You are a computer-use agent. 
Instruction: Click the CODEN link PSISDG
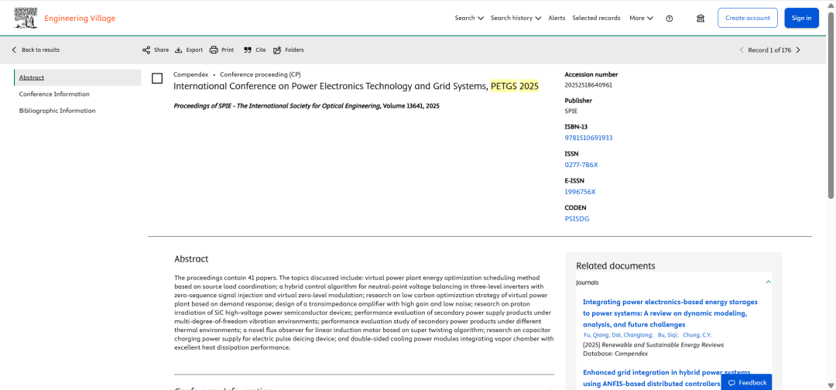tap(577, 219)
